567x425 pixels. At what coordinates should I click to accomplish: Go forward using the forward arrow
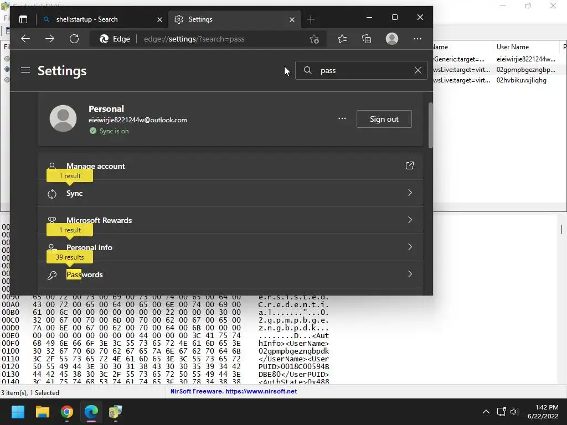tap(50, 39)
